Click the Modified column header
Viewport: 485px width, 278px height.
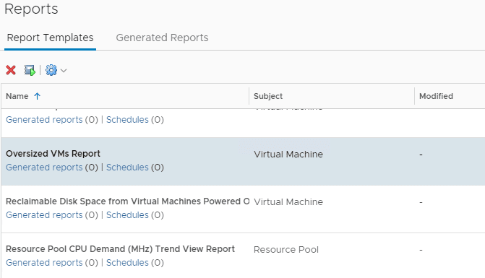(436, 96)
